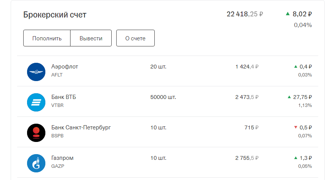Click the Газпром flame logo icon
335x180 pixels.
click(36, 163)
